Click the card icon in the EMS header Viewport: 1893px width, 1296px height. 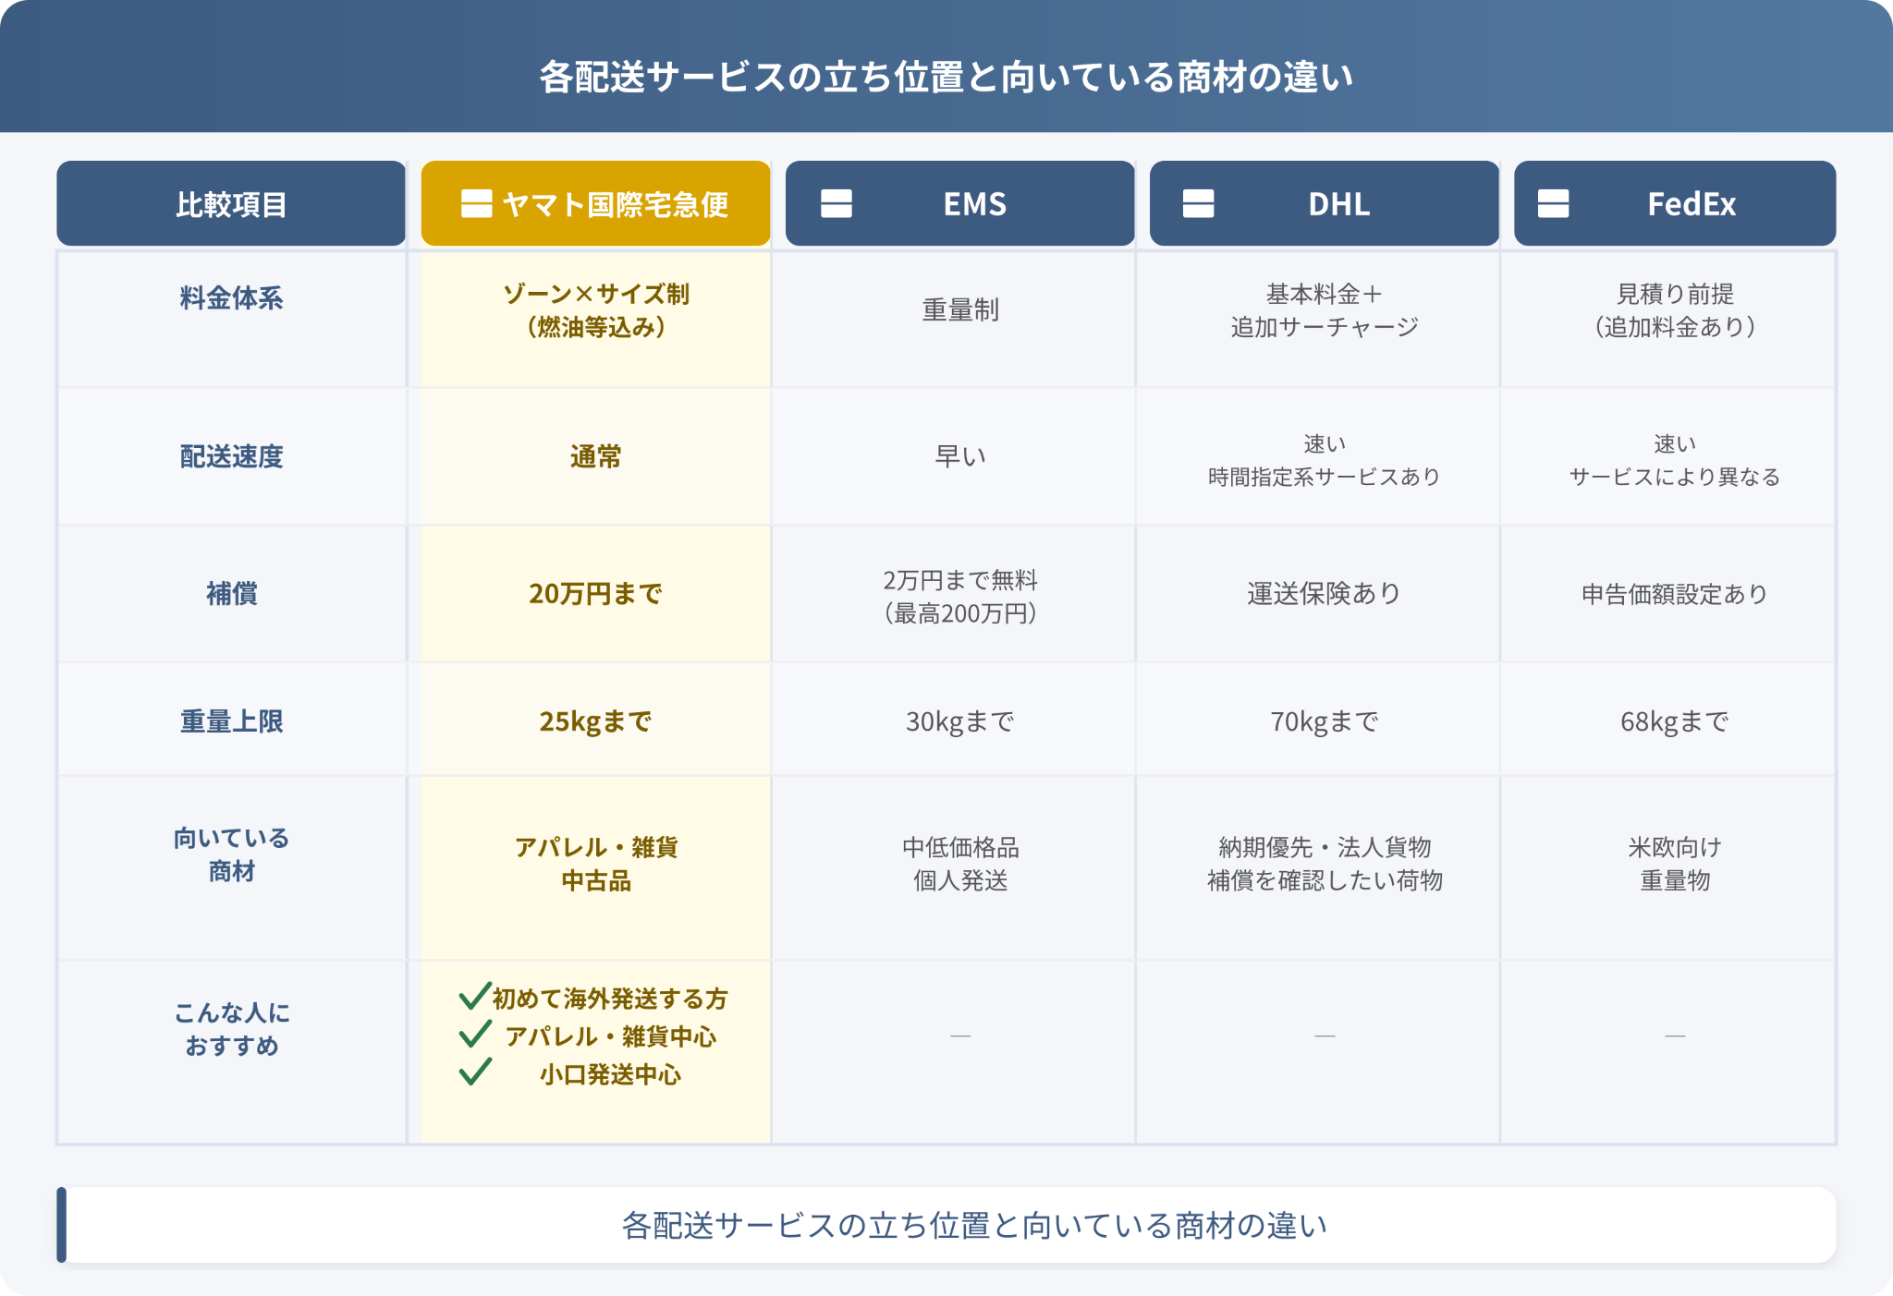click(x=837, y=204)
